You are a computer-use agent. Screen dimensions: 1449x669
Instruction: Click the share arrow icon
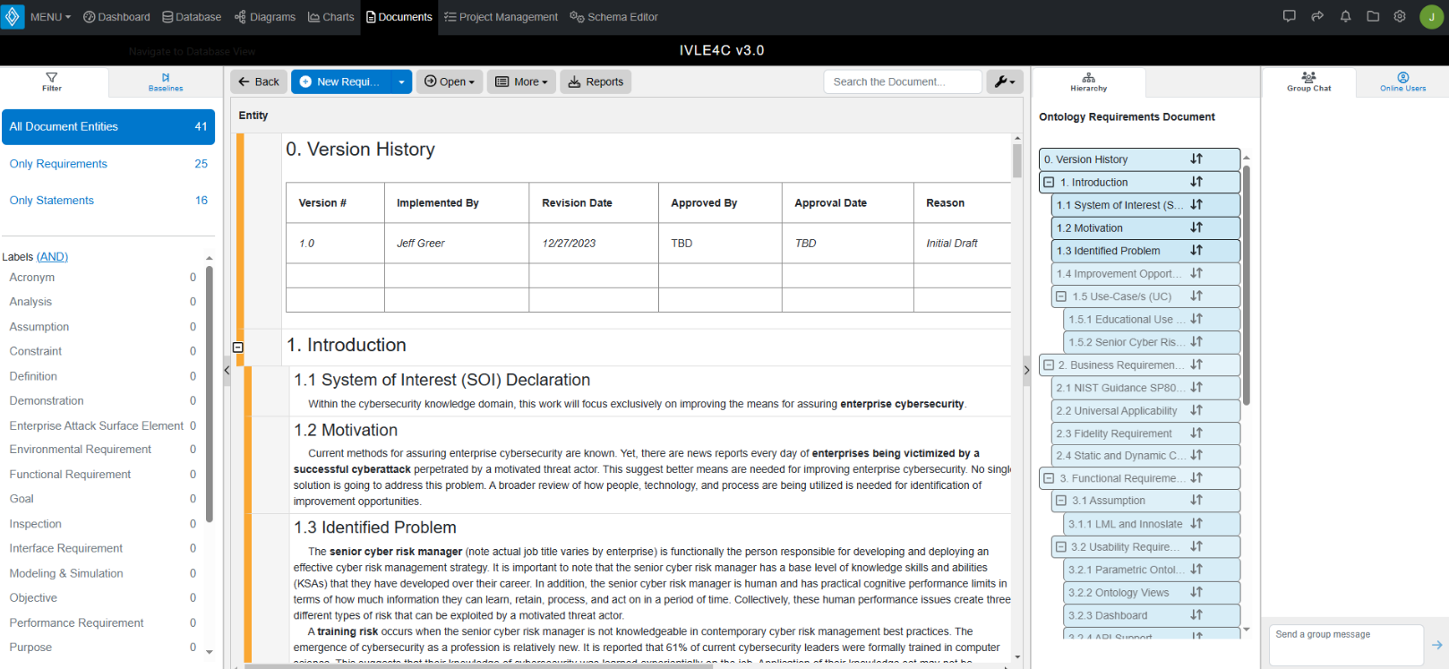click(1317, 16)
